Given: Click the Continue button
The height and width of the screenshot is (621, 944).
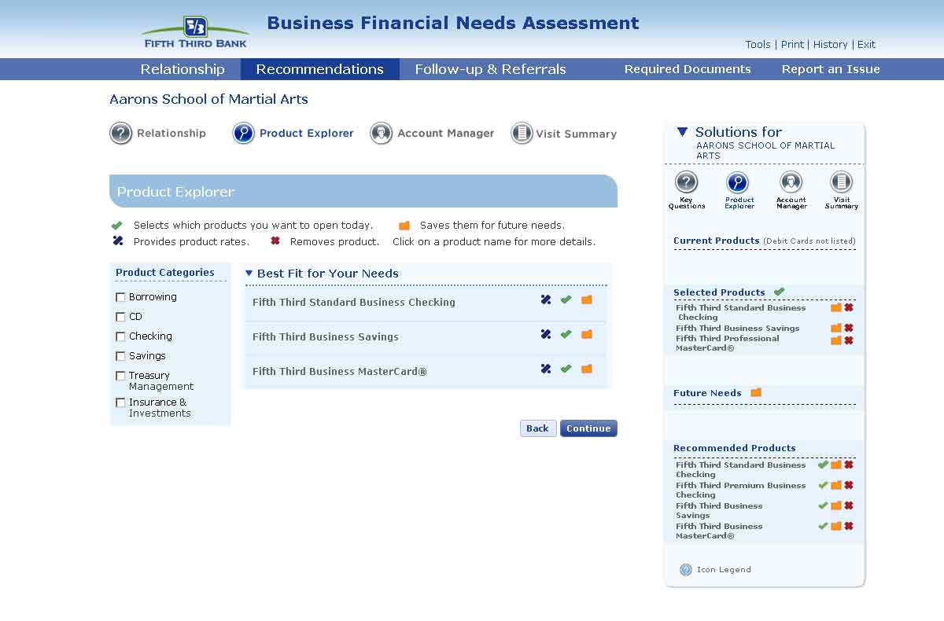Looking at the screenshot, I should [x=588, y=428].
